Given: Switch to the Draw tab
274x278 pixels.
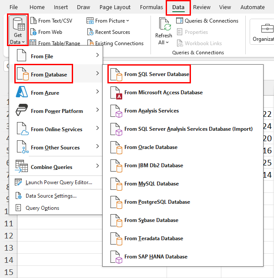Looking at the screenshot, I should pos(84,7).
